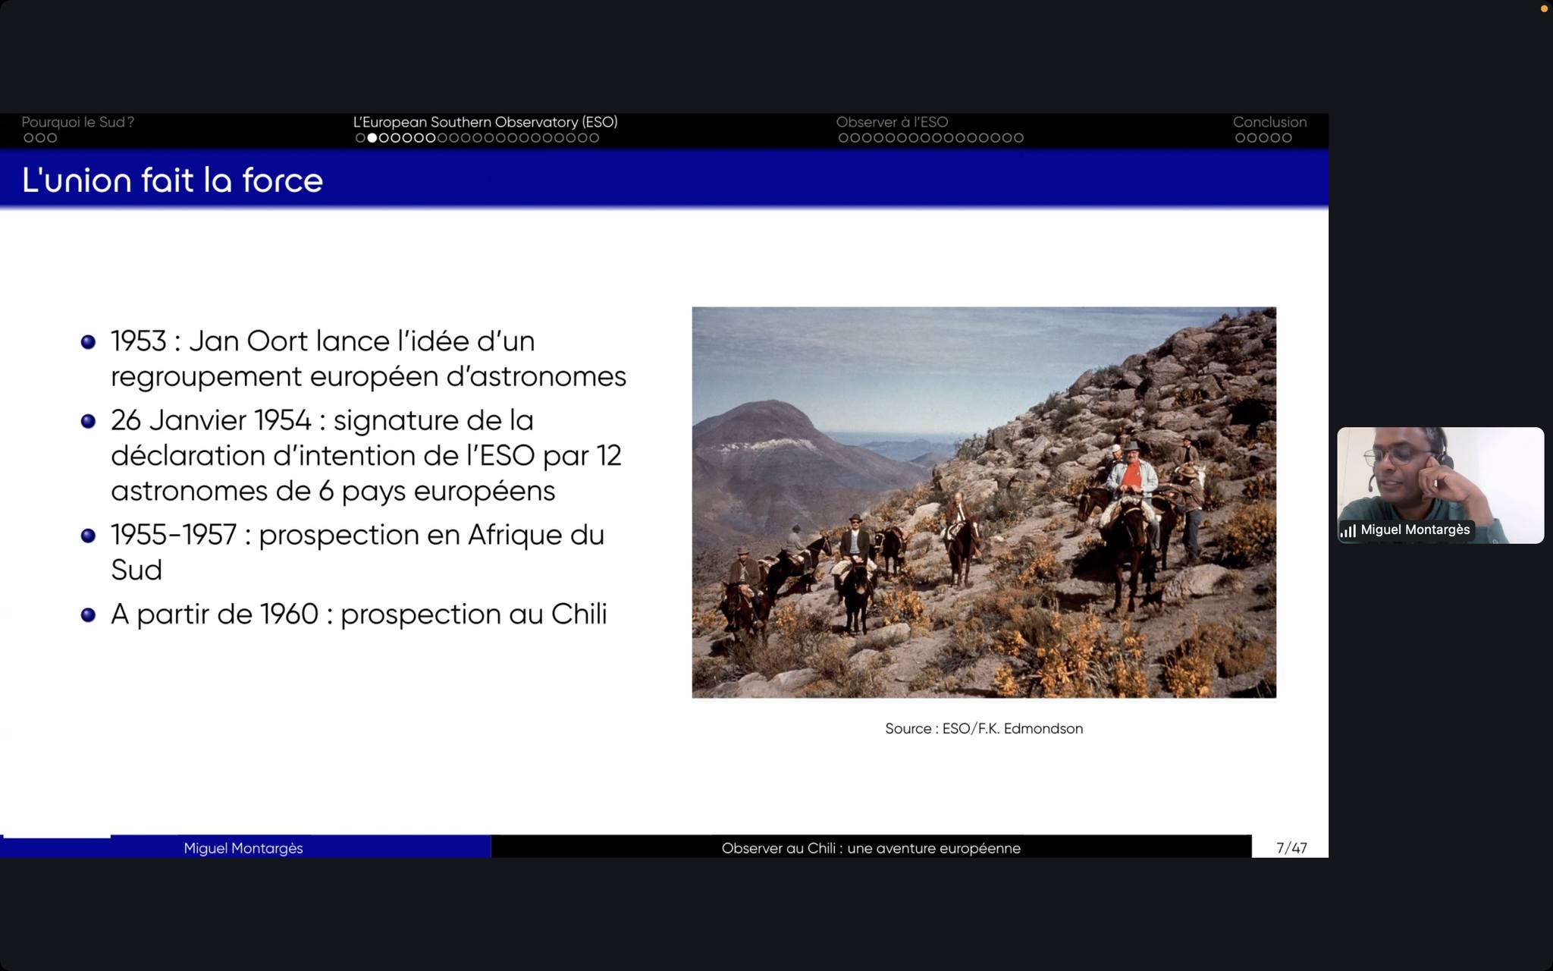Click the first dot under Pourquoi le Sud
This screenshot has width=1553, height=971.
click(x=29, y=138)
